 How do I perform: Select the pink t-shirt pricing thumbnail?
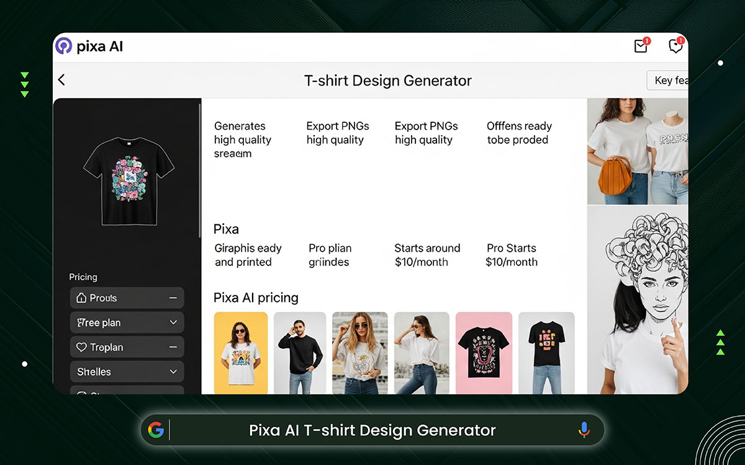(484, 352)
